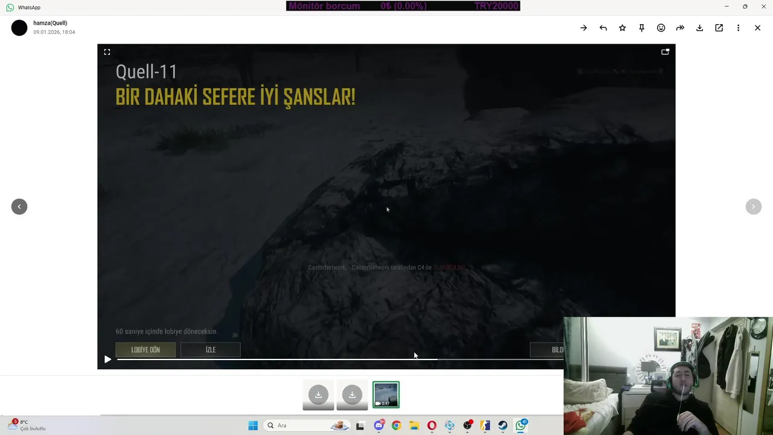This screenshot has width=773, height=435.
Task: Open Windows Start menu
Action: click(x=253, y=425)
